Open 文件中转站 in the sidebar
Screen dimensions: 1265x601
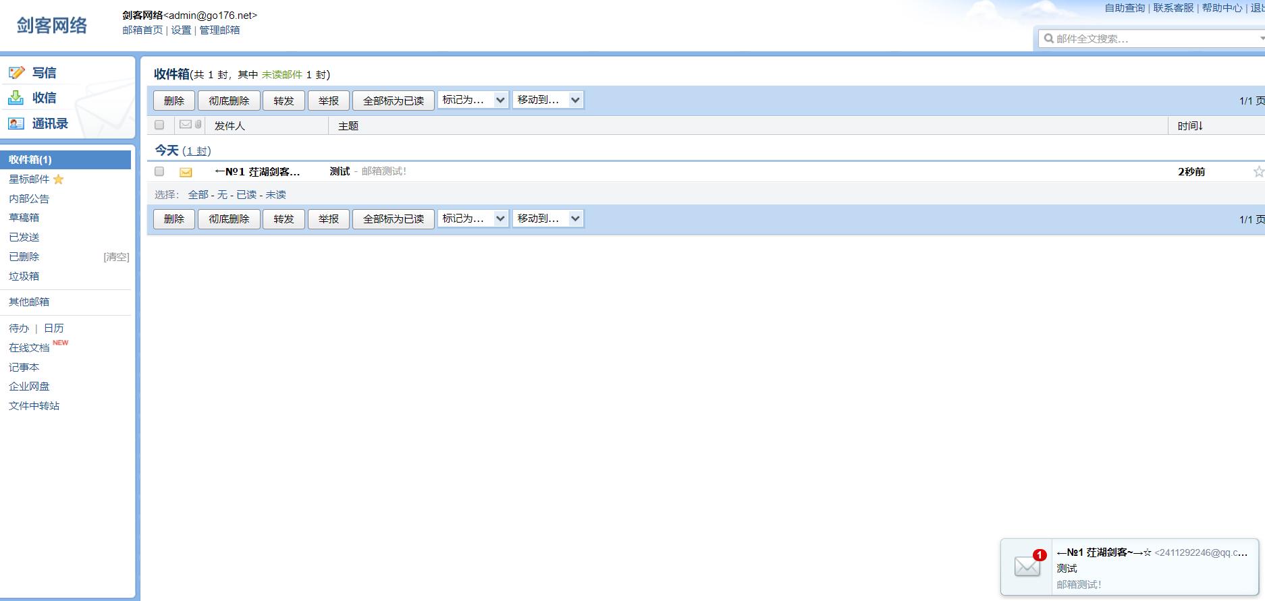(x=34, y=406)
